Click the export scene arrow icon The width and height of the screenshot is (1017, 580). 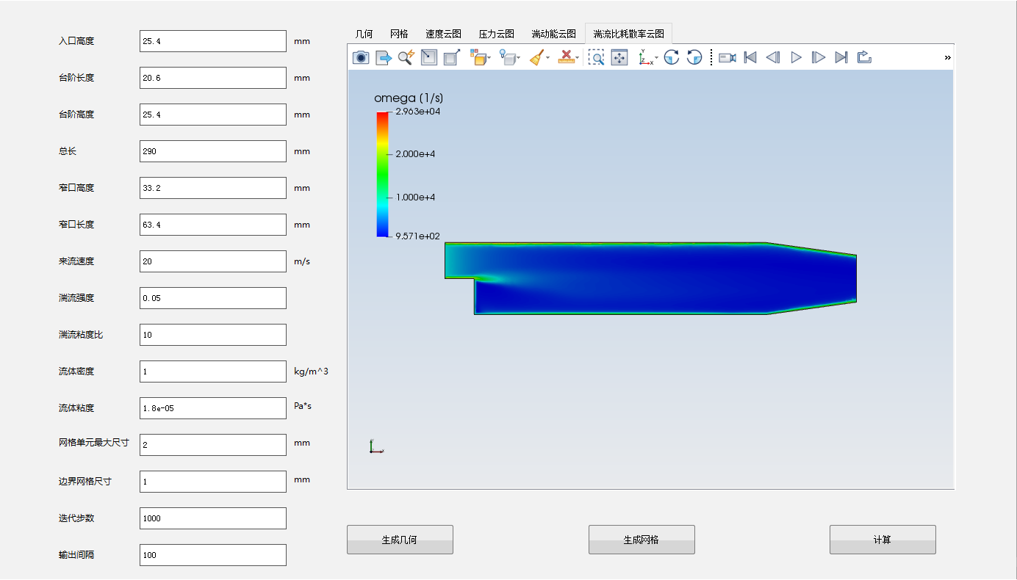[x=383, y=57]
